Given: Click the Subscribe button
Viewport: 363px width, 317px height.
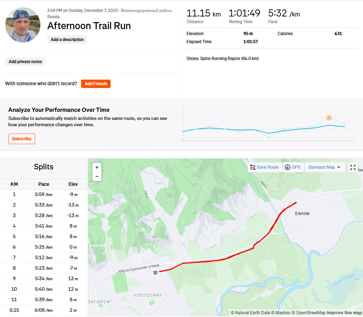Looking at the screenshot, I should coord(22,139).
